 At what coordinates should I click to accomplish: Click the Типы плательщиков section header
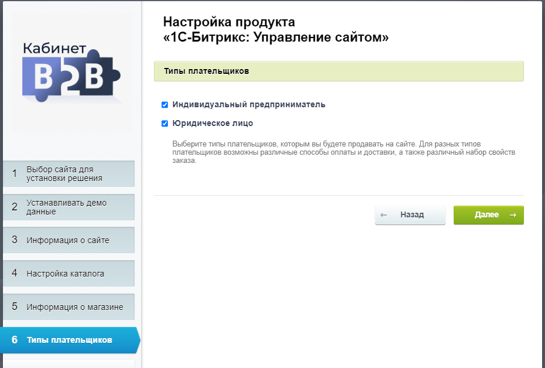[x=338, y=71]
